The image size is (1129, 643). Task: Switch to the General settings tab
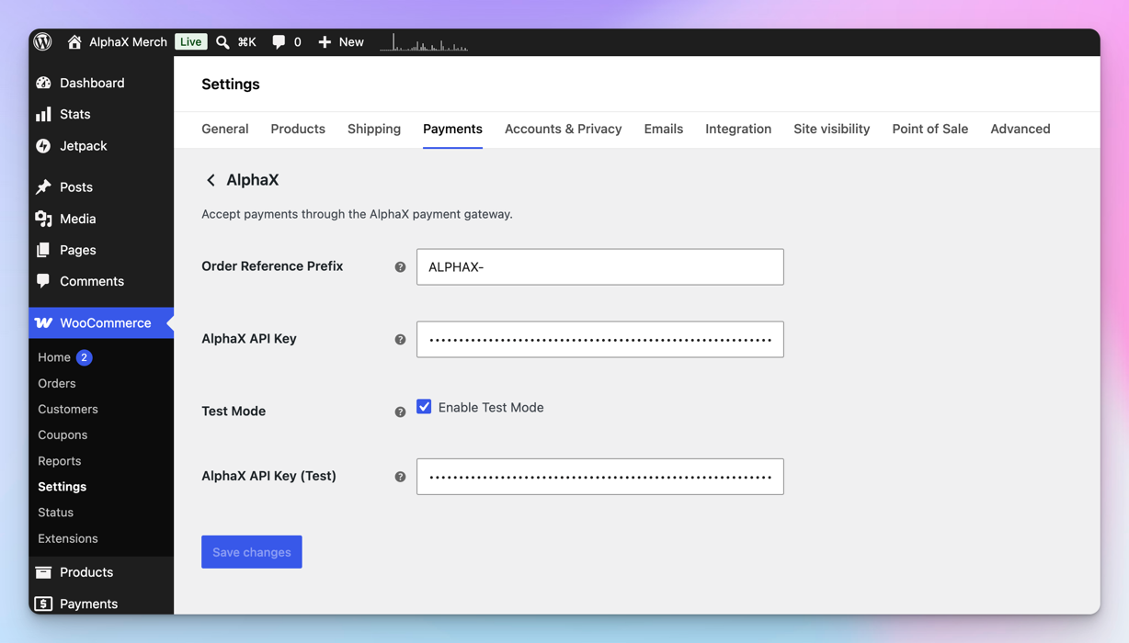click(x=225, y=129)
